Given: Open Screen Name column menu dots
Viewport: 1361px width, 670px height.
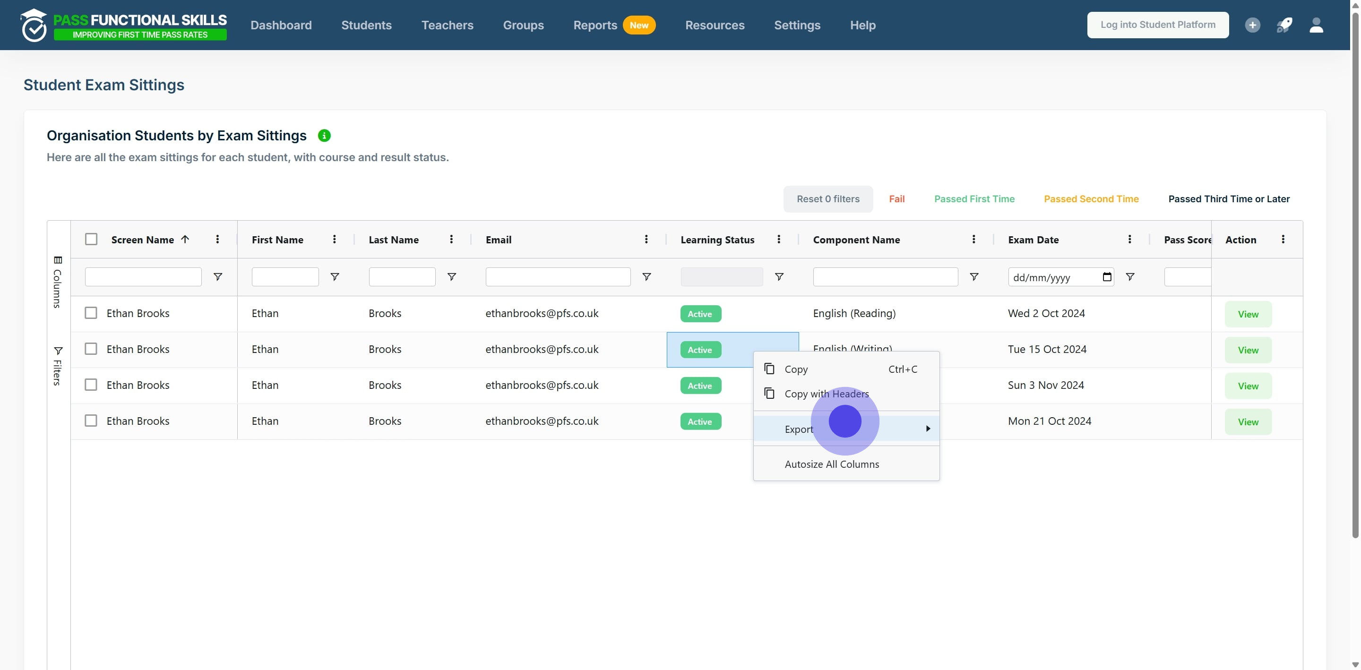Looking at the screenshot, I should [217, 240].
